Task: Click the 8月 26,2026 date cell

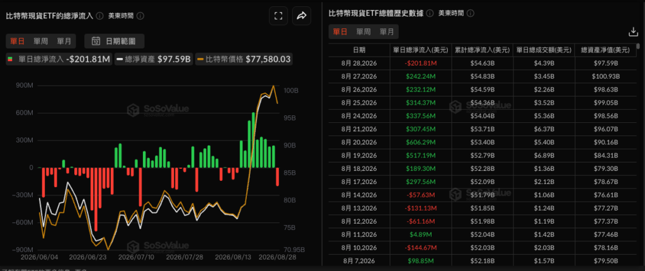Action: [x=358, y=89]
